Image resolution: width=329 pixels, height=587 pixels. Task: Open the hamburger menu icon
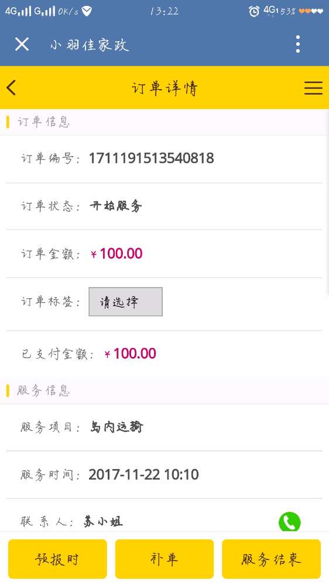pyautogui.click(x=313, y=87)
